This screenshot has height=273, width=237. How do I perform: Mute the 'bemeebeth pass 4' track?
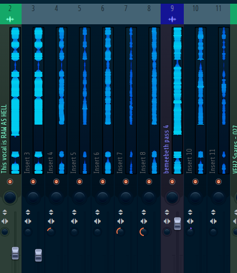coord(172,182)
